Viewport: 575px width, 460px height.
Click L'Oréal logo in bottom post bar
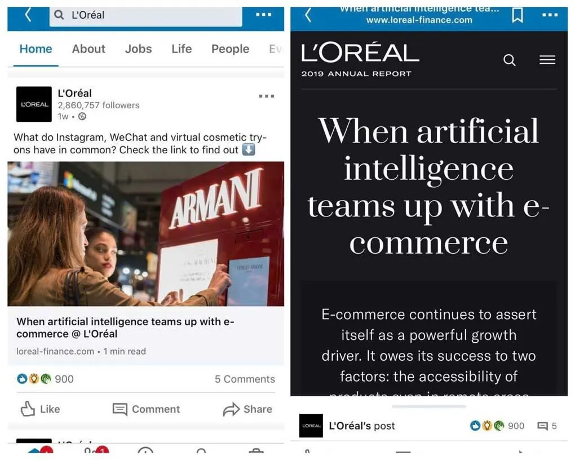311,426
